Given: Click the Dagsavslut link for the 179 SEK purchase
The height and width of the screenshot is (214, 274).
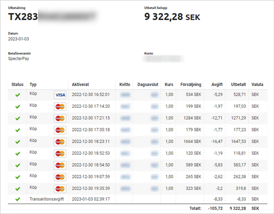Looking at the screenshot, I should click(x=154, y=130).
